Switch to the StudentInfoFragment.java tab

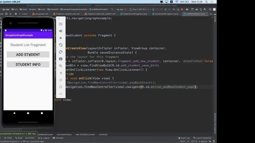pyautogui.click(x=165, y=14)
